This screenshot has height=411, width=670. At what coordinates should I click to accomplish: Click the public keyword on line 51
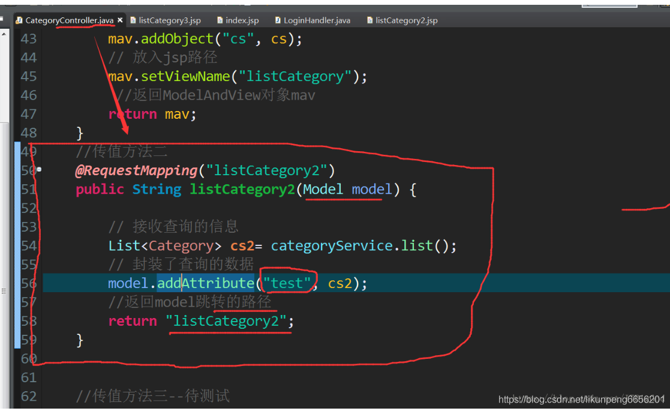[x=100, y=189]
